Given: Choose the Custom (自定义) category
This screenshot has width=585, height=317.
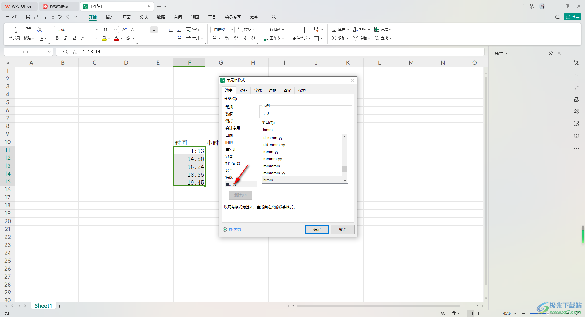Looking at the screenshot, I should (x=241, y=184).
